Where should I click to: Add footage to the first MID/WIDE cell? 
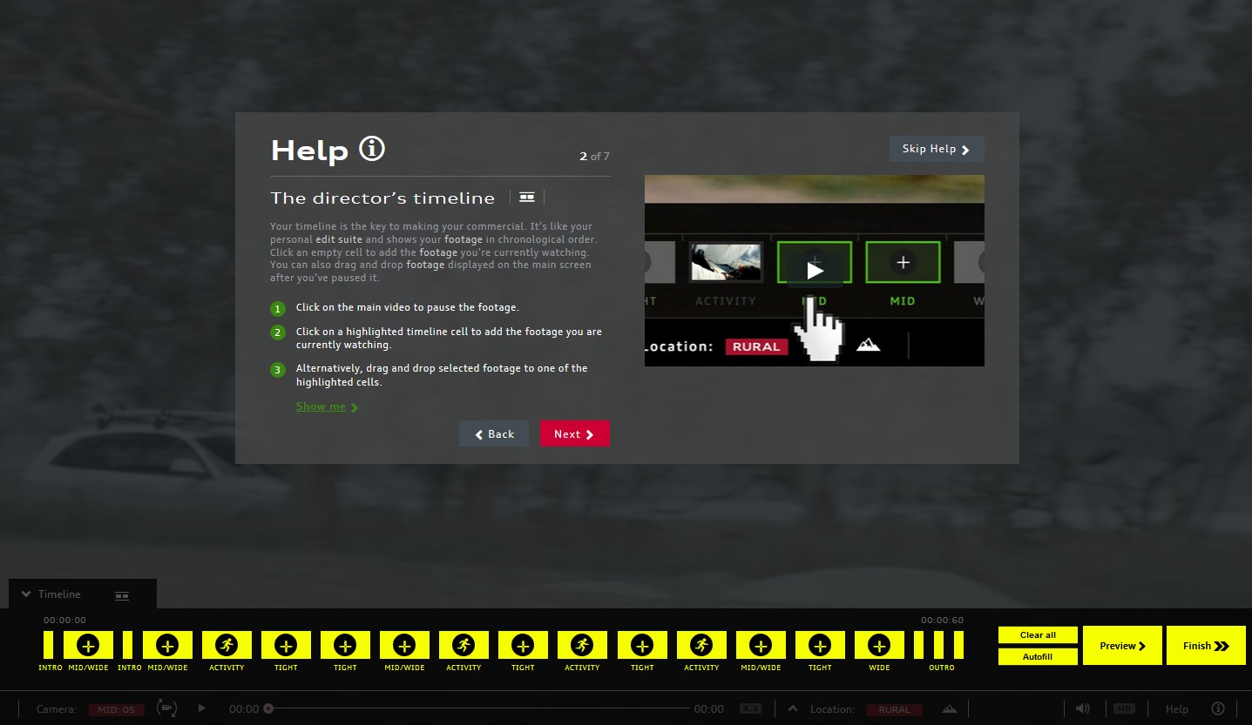[88, 645]
